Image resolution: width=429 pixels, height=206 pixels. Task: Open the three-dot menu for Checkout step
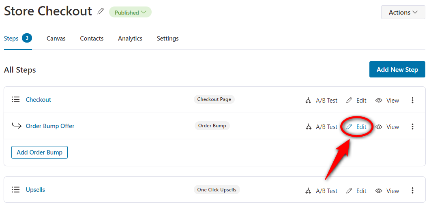tap(413, 100)
